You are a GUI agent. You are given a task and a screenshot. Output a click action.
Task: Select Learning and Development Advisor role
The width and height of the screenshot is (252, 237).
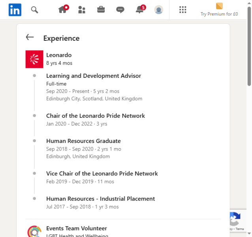click(93, 76)
